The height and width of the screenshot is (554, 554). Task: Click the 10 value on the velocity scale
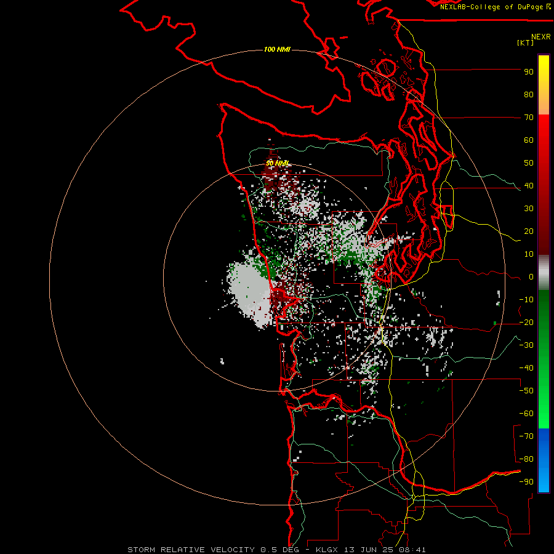point(529,254)
